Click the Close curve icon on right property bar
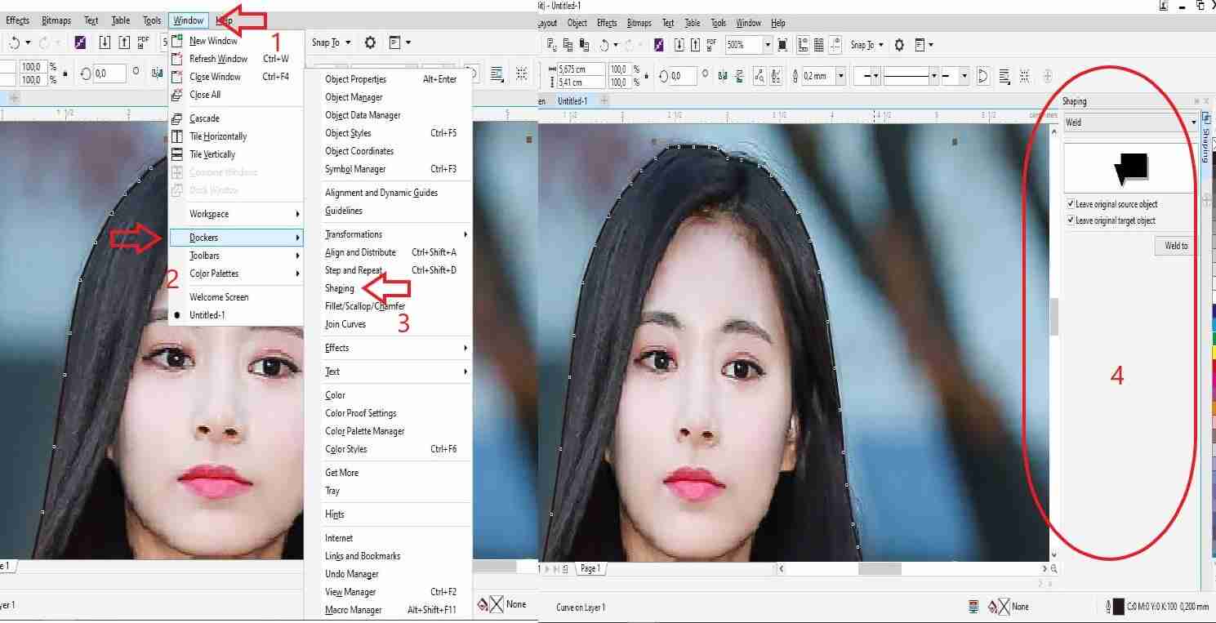This screenshot has height=623, width=1216. (983, 76)
